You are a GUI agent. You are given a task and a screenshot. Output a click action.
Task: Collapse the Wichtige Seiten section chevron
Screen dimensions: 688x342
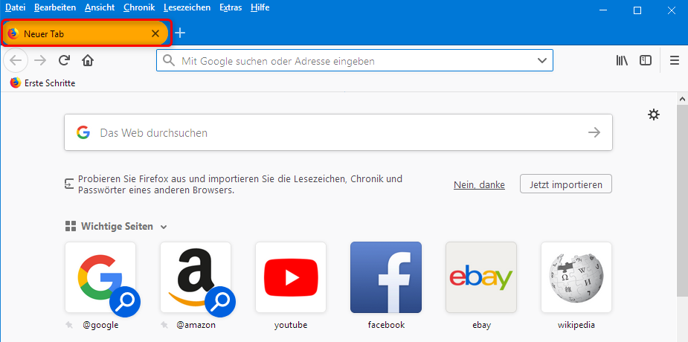pos(164,227)
